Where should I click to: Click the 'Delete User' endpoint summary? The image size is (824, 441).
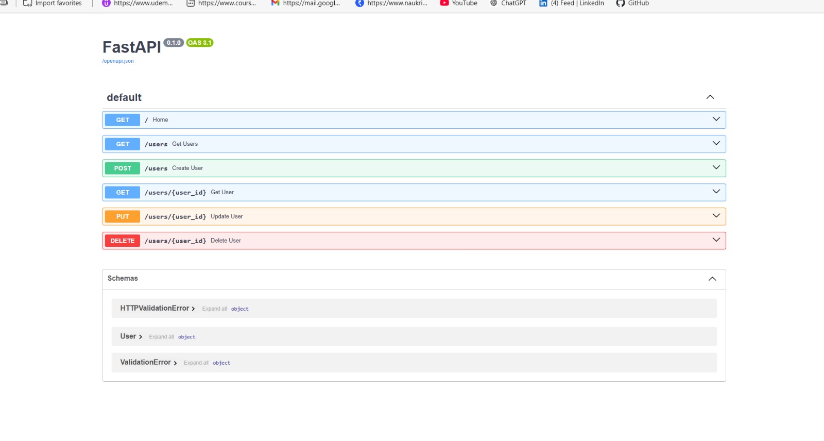226,241
